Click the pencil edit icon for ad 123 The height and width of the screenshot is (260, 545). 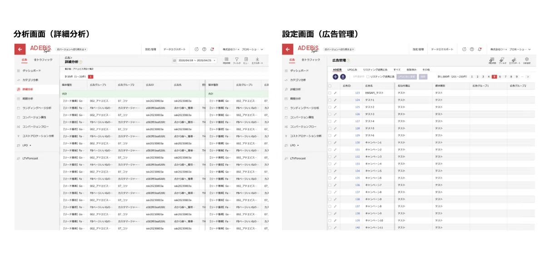pos(335,93)
